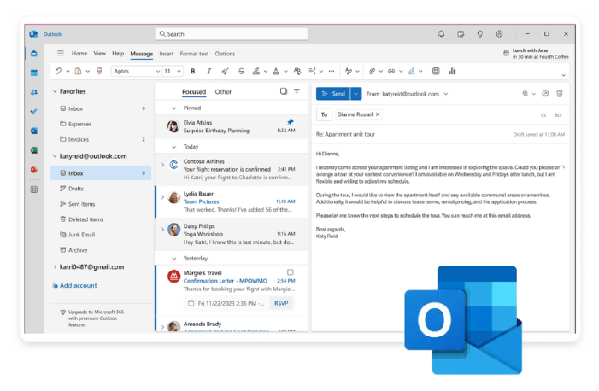The image size is (599, 391).
Task: Insert a table using the grid icon
Action: coord(436,71)
